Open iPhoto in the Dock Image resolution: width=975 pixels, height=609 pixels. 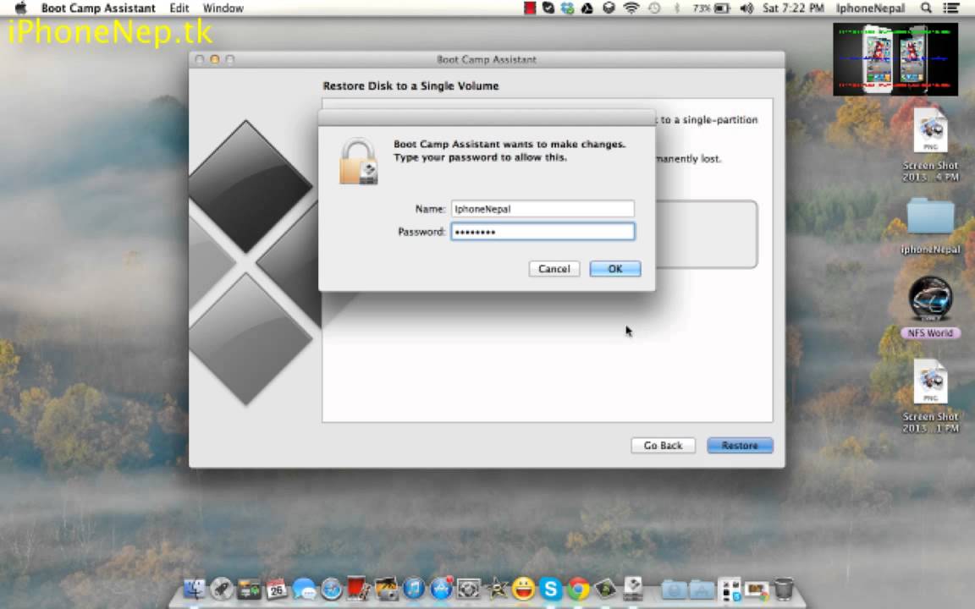(386, 589)
